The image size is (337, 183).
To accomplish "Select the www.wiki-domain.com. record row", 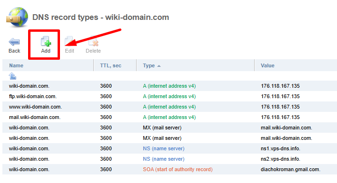I will [x=169, y=107].
